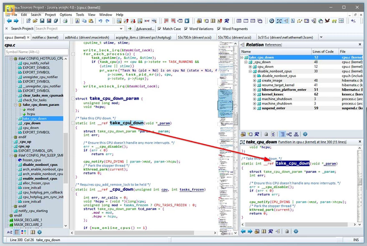Toggle the Word Fragments checkbox
This screenshot has width=367, height=246.
(219, 29)
